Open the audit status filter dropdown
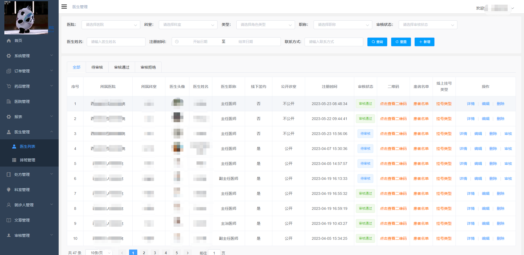This screenshot has width=524, height=255. click(x=428, y=25)
